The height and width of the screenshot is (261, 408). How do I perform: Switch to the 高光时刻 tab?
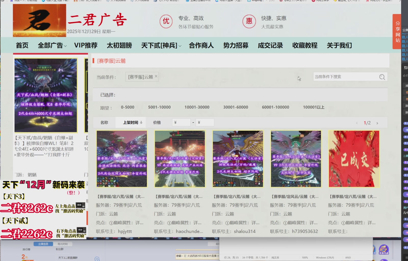tap(63, 244)
